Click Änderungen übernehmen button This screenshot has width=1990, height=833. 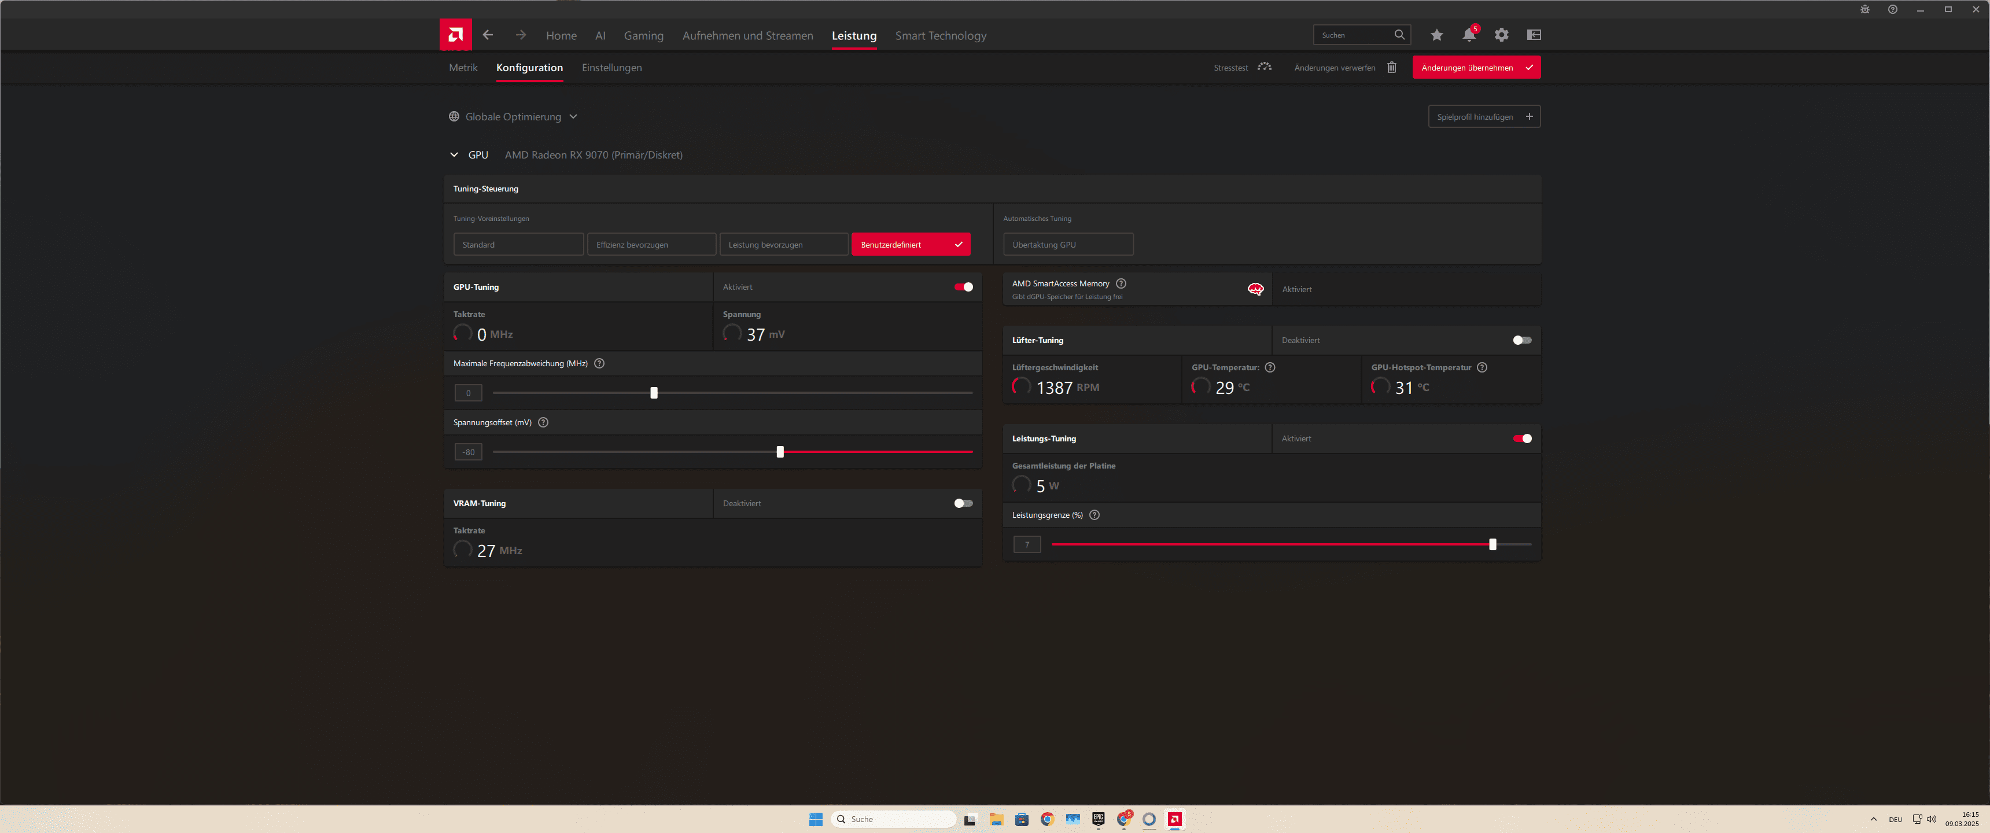pyautogui.click(x=1476, y=67)
